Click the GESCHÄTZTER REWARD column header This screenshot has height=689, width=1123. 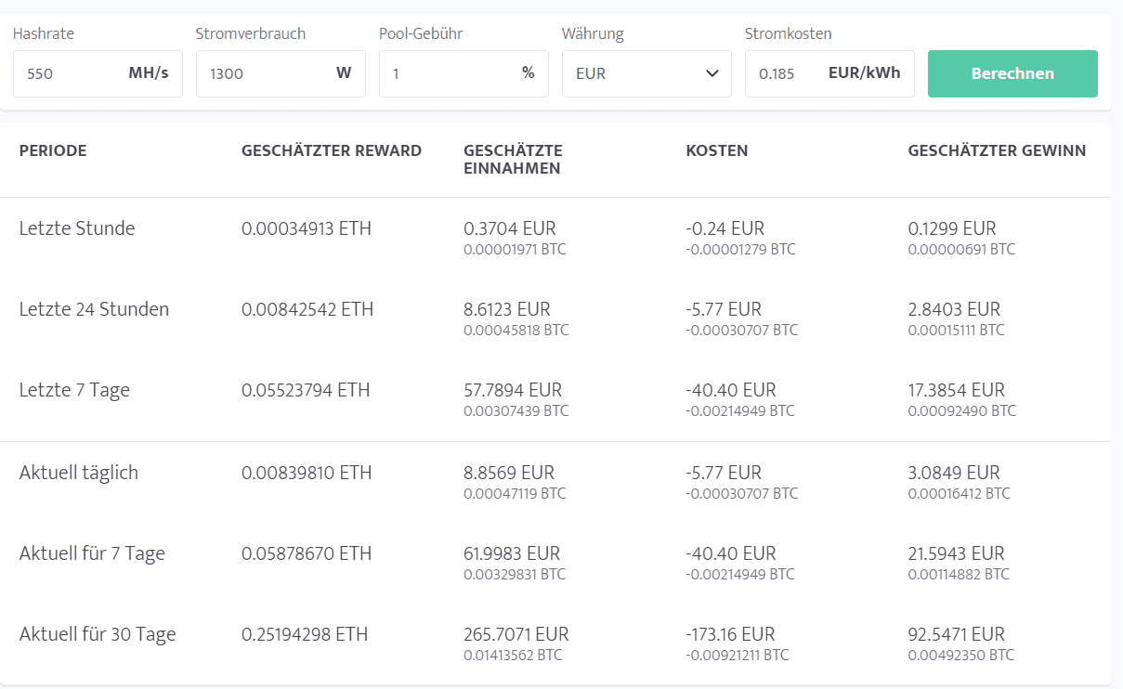(x=332, y=150)
